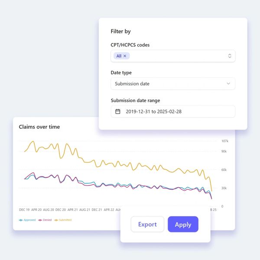The image size is (260, 260).
Task: Click the Claims over time chart title
Action: pos(39,127)
